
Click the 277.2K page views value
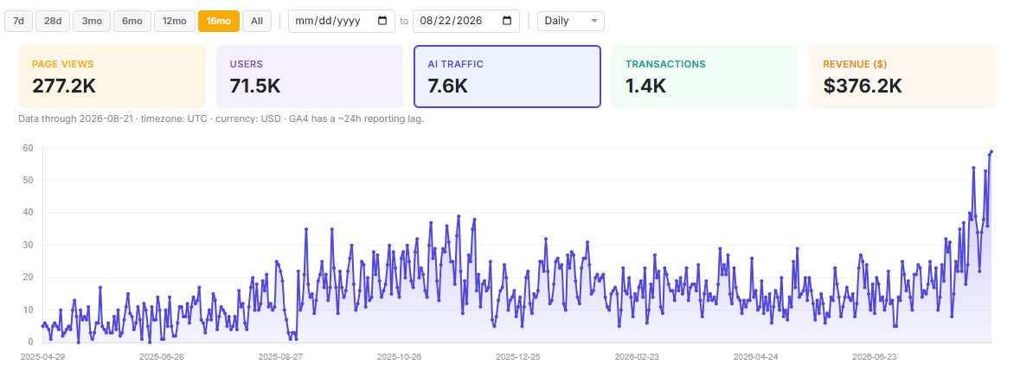pyautogui.click(x=64, y=86)
